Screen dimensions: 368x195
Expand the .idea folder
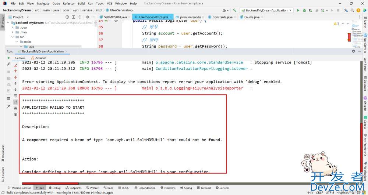point(13,28)
